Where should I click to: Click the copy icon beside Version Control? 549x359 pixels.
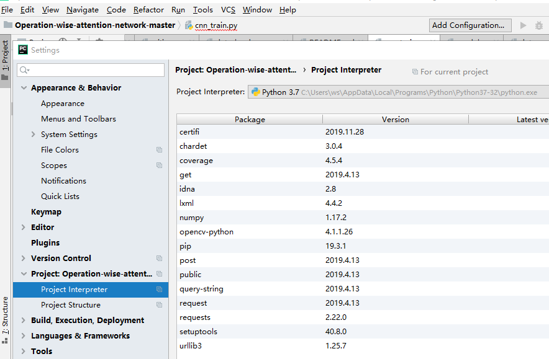tap(160, 259)
